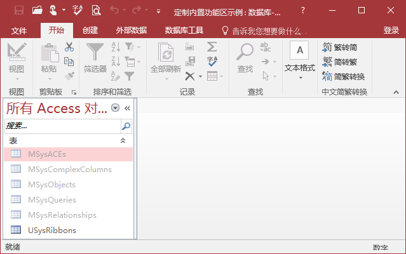This screenshot has height=254, width=406.
Task: Click the New record icon
Action: coord(190,47)
